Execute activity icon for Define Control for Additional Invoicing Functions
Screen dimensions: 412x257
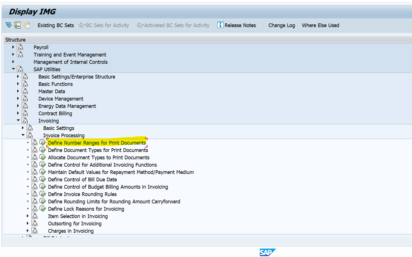(x=43, y=164)
